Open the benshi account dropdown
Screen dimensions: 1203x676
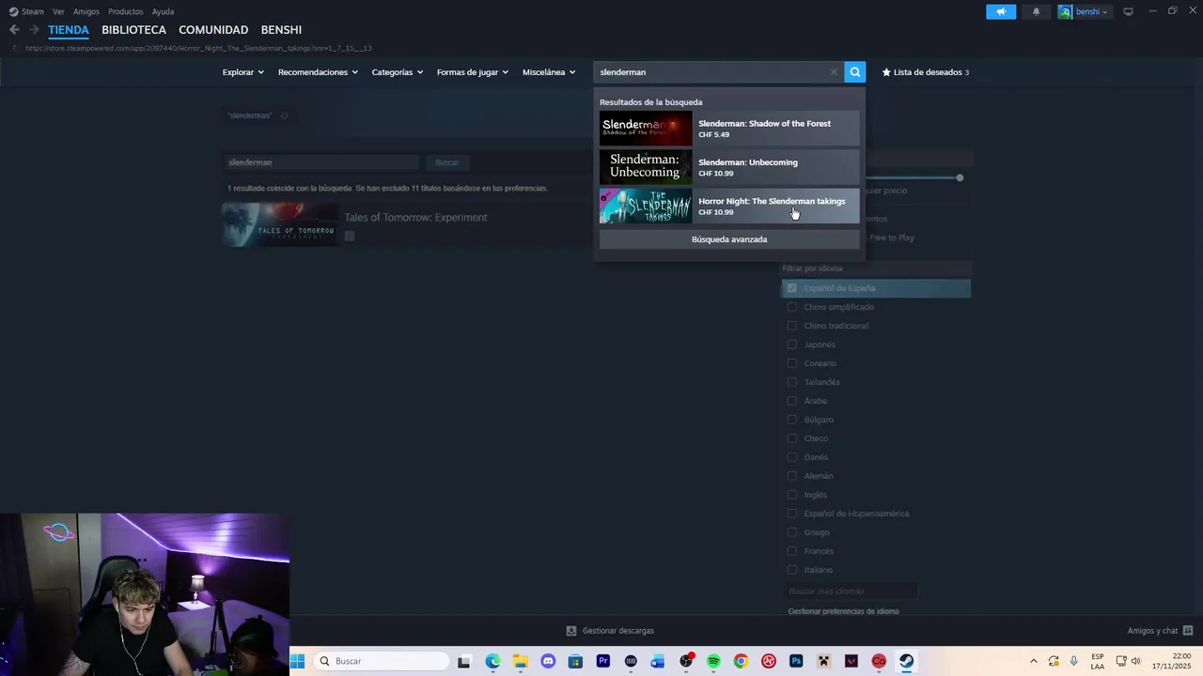(x=1085, y=11)
